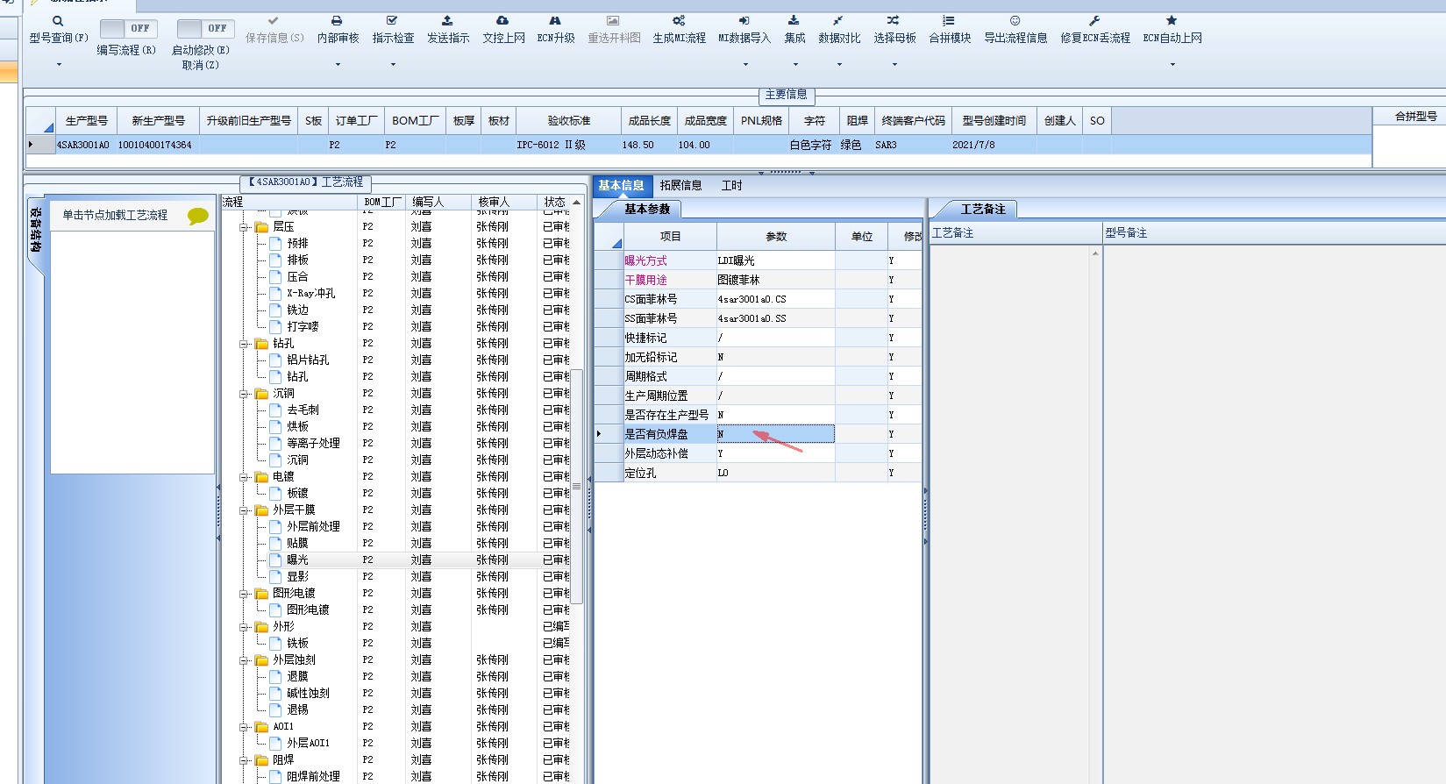The width and height of the screenshot is (1446, 784).
Task: Edit the 曝光方式 value LDI曝光
Action: 776,260
